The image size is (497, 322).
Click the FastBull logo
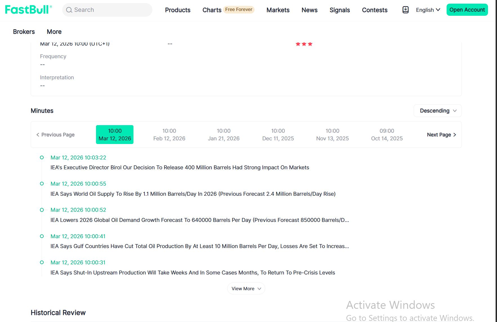(28, 10)
